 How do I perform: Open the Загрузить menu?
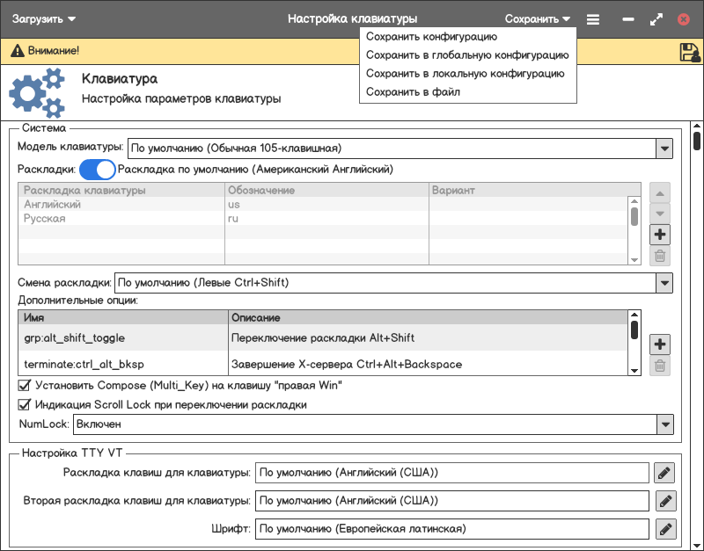coord(43,18)
